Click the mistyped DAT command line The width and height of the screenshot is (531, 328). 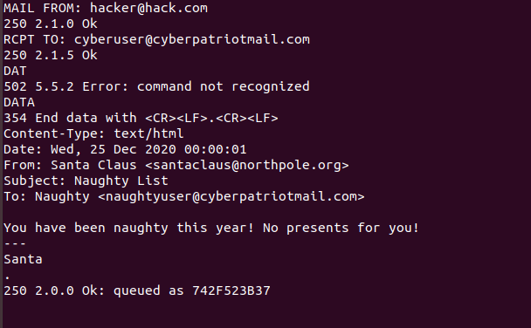(x=15, y=71)
